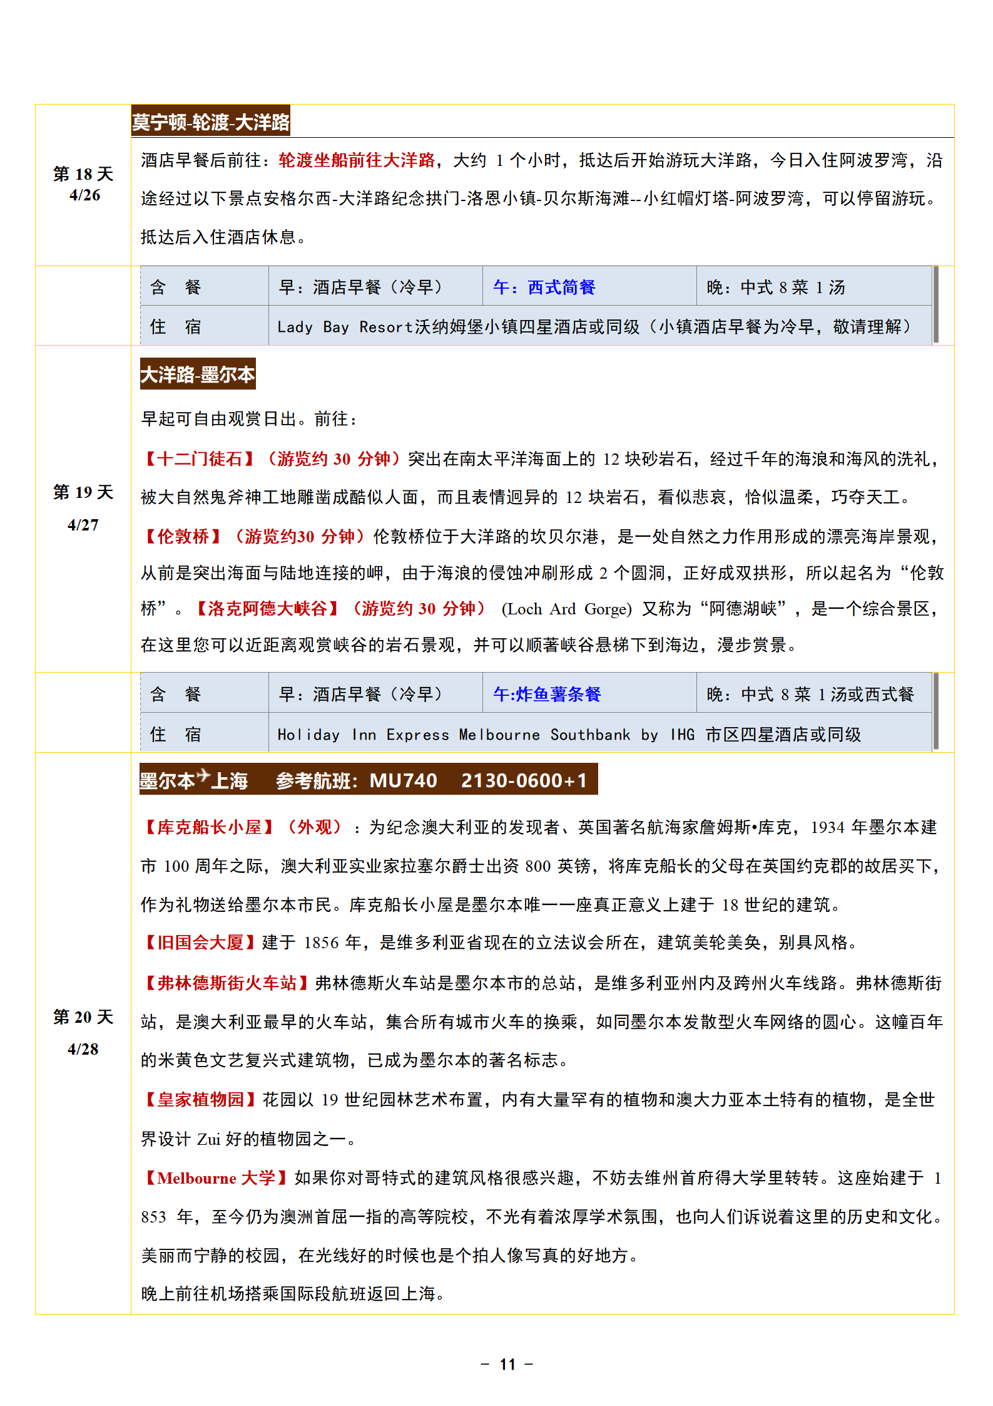The width and height of the screenshot is (993, 1406).
Task: Select the 第 18 天 day label
Action: pyautogui.click(x=83, y=174)
